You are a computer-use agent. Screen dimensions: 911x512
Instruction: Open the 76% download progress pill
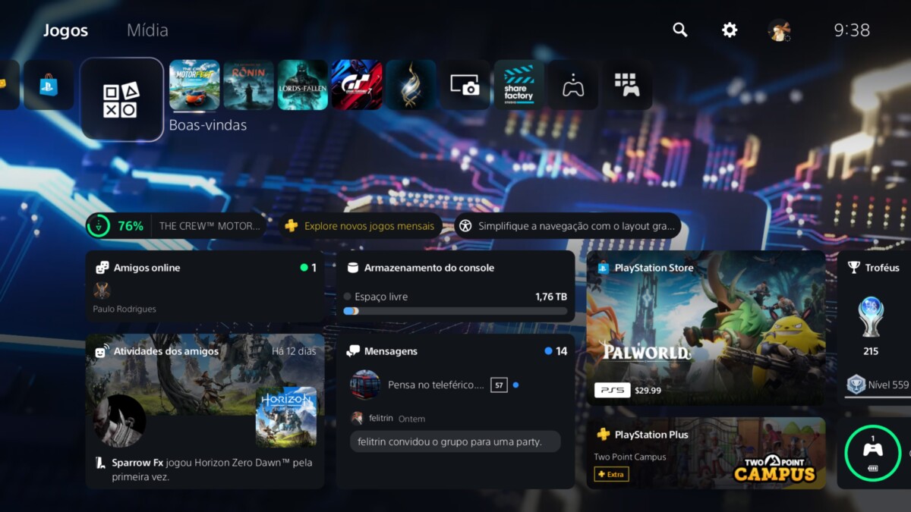pos(176,226)
